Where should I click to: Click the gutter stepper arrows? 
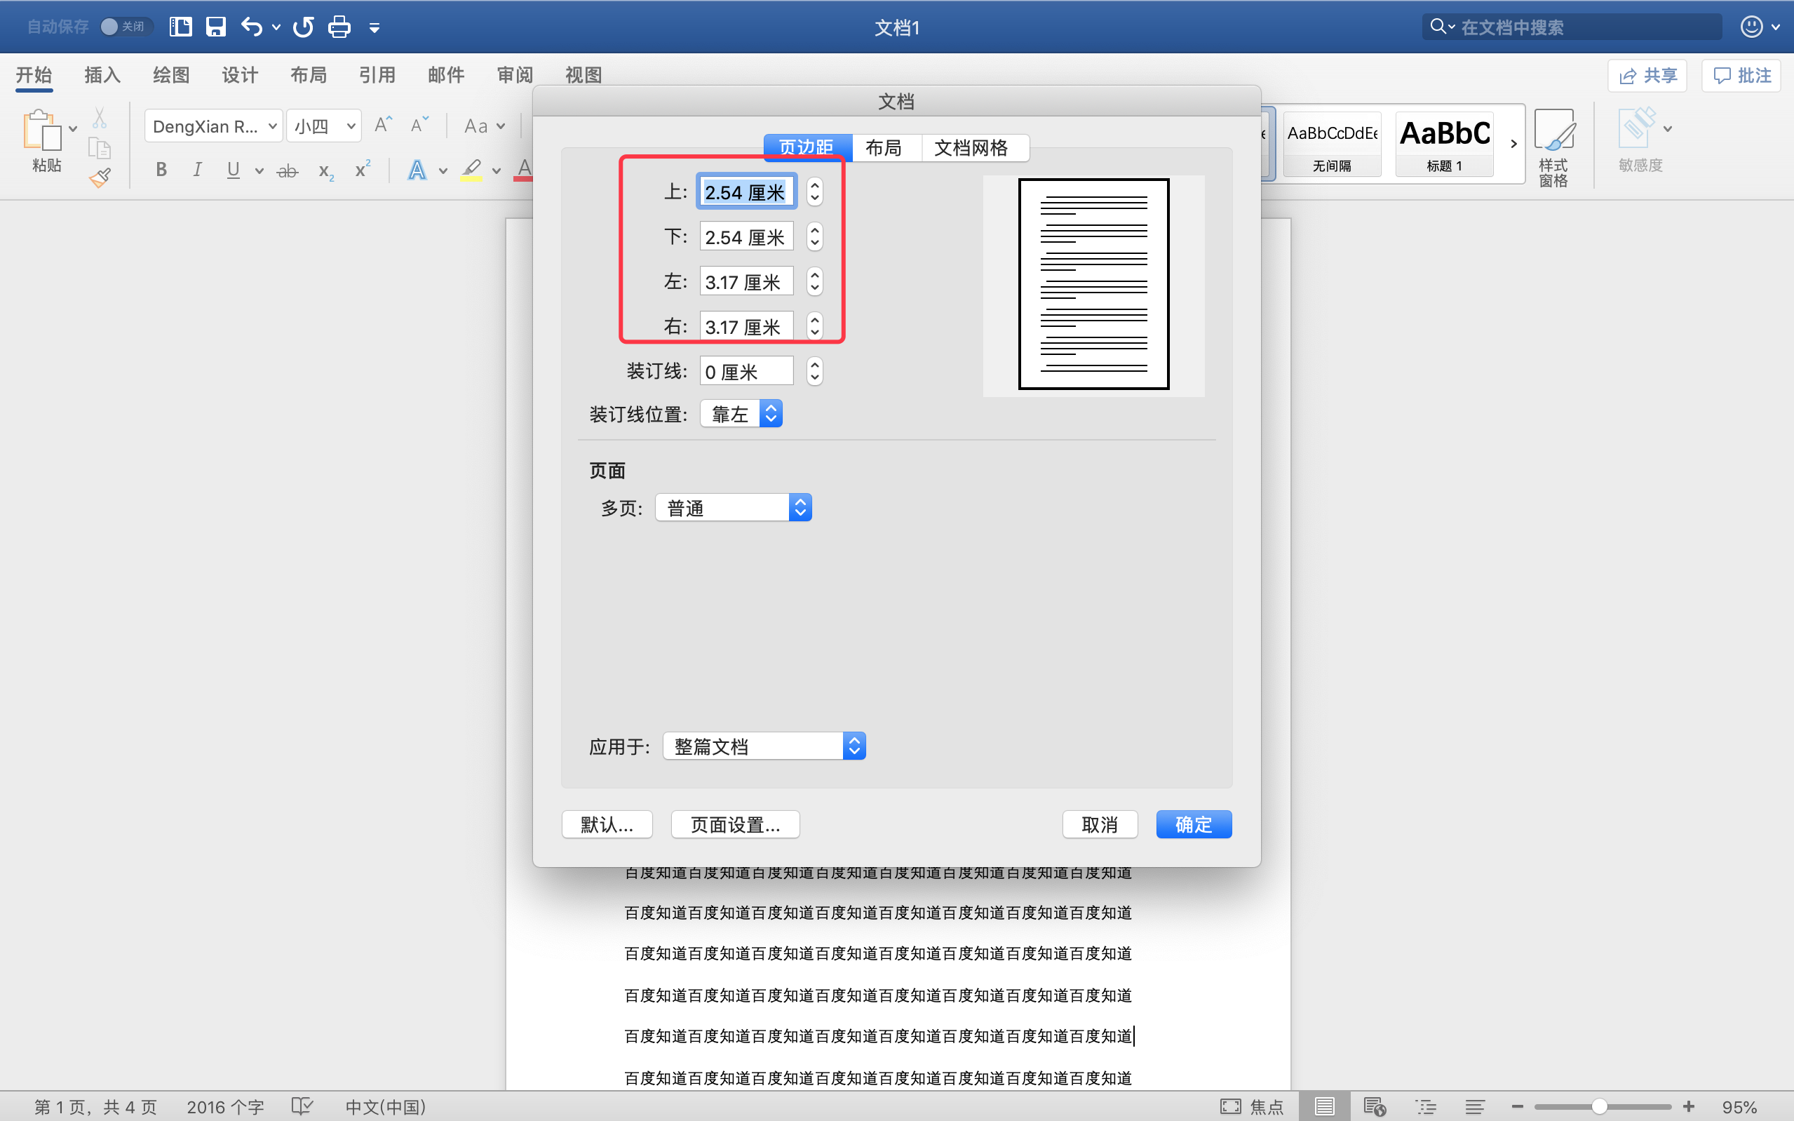pos(814,371)
